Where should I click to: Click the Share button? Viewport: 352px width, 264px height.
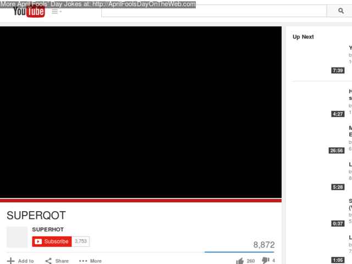(x=57, y=261)
